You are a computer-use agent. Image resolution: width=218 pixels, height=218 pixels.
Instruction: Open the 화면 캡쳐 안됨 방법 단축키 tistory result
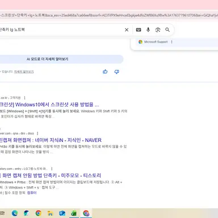pos(51,175)
